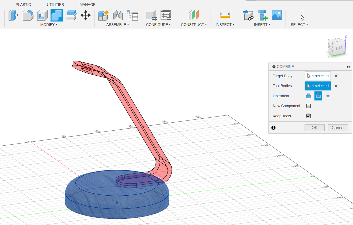The image size is (353, 225).
Task: Click the New Component icon
Action: pos(103,15)
